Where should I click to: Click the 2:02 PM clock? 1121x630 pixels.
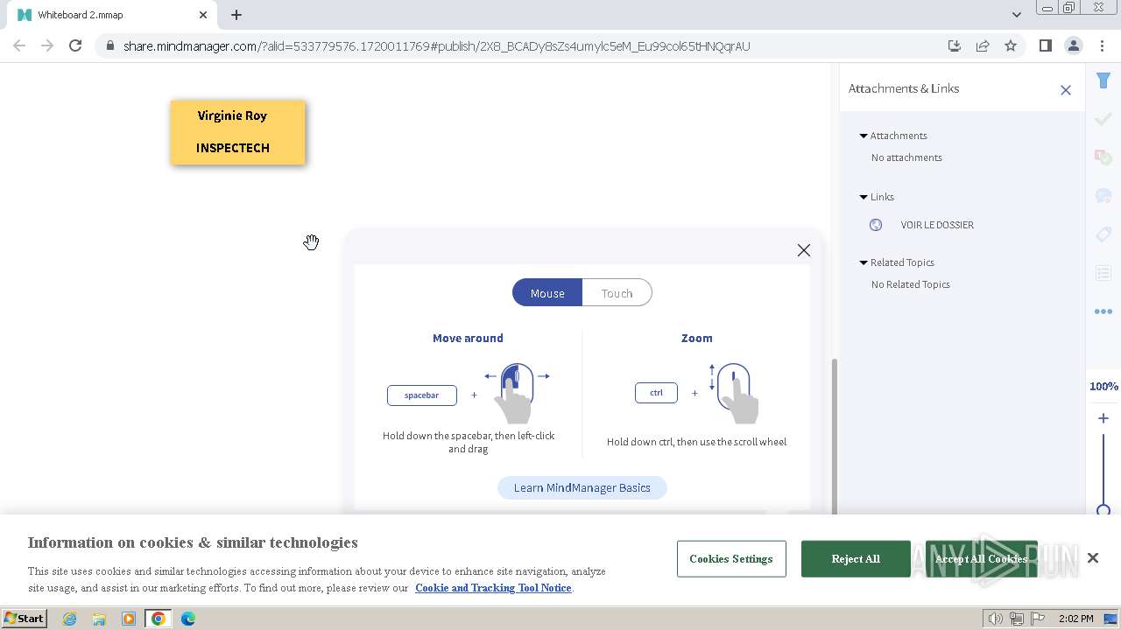tap(1075, 619)
